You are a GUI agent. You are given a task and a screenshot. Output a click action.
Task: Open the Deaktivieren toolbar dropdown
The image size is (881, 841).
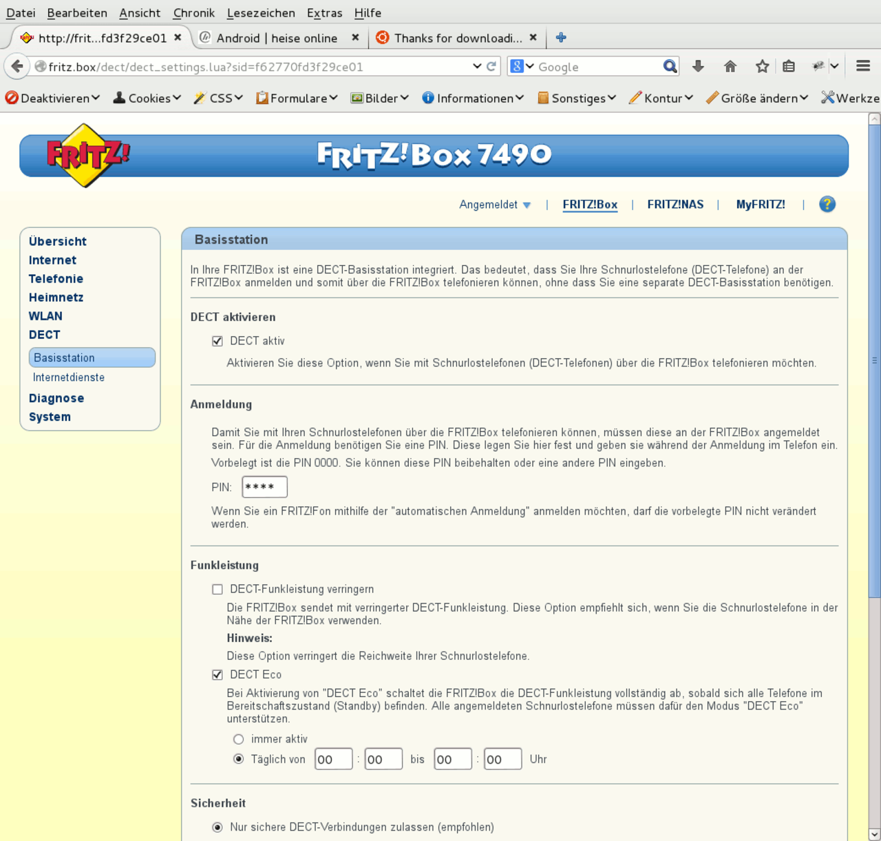[52, 98]
